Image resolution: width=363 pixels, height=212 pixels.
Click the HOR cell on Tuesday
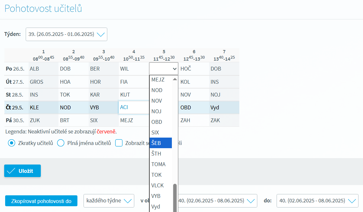(103, 82)
